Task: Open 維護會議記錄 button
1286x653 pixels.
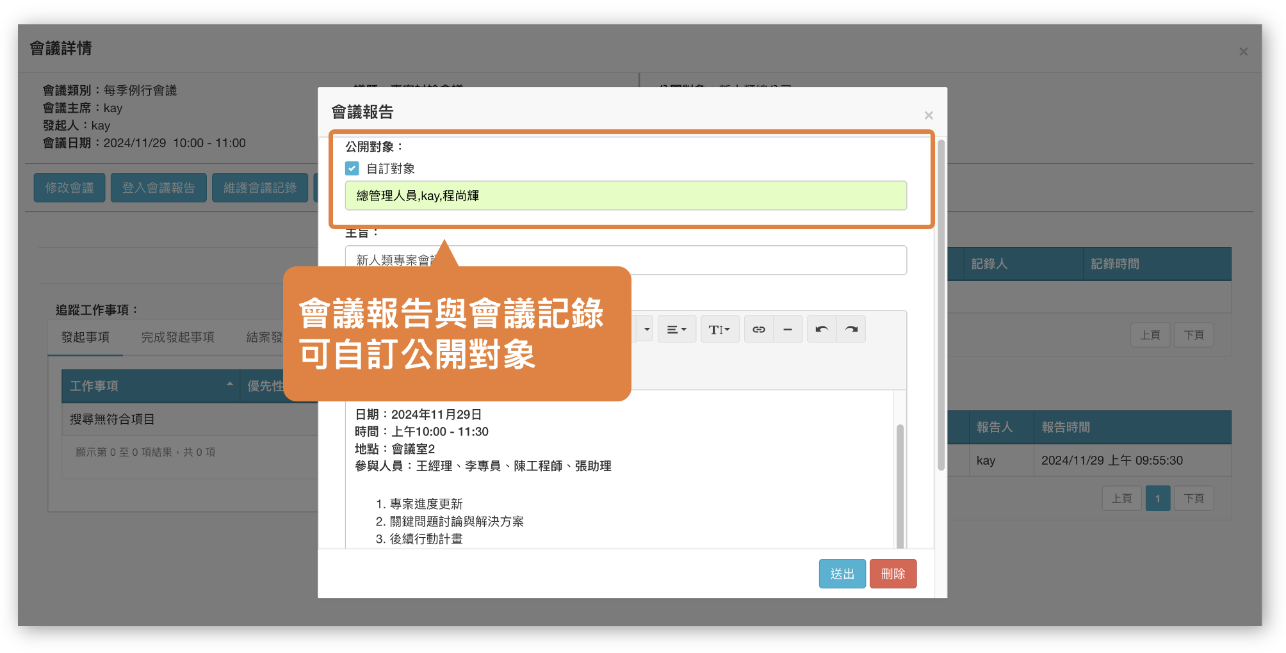Action: (x=259, y=188)
